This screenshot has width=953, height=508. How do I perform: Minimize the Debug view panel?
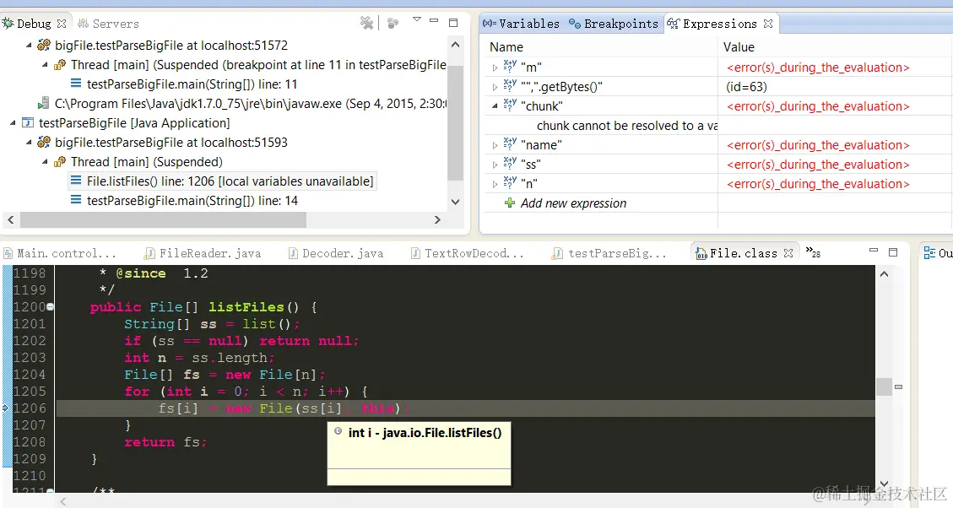click(434, 20)
